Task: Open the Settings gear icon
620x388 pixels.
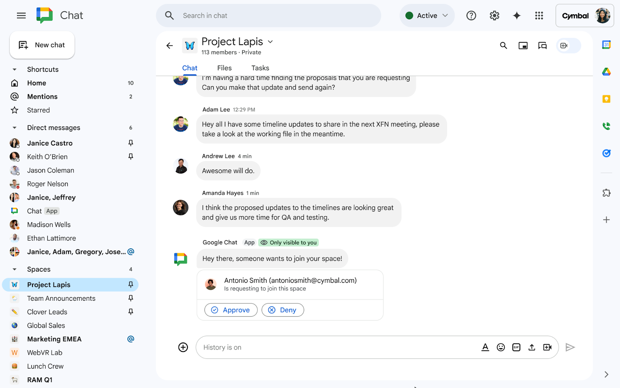Action: pyautogui.click(x=494, y=16)
